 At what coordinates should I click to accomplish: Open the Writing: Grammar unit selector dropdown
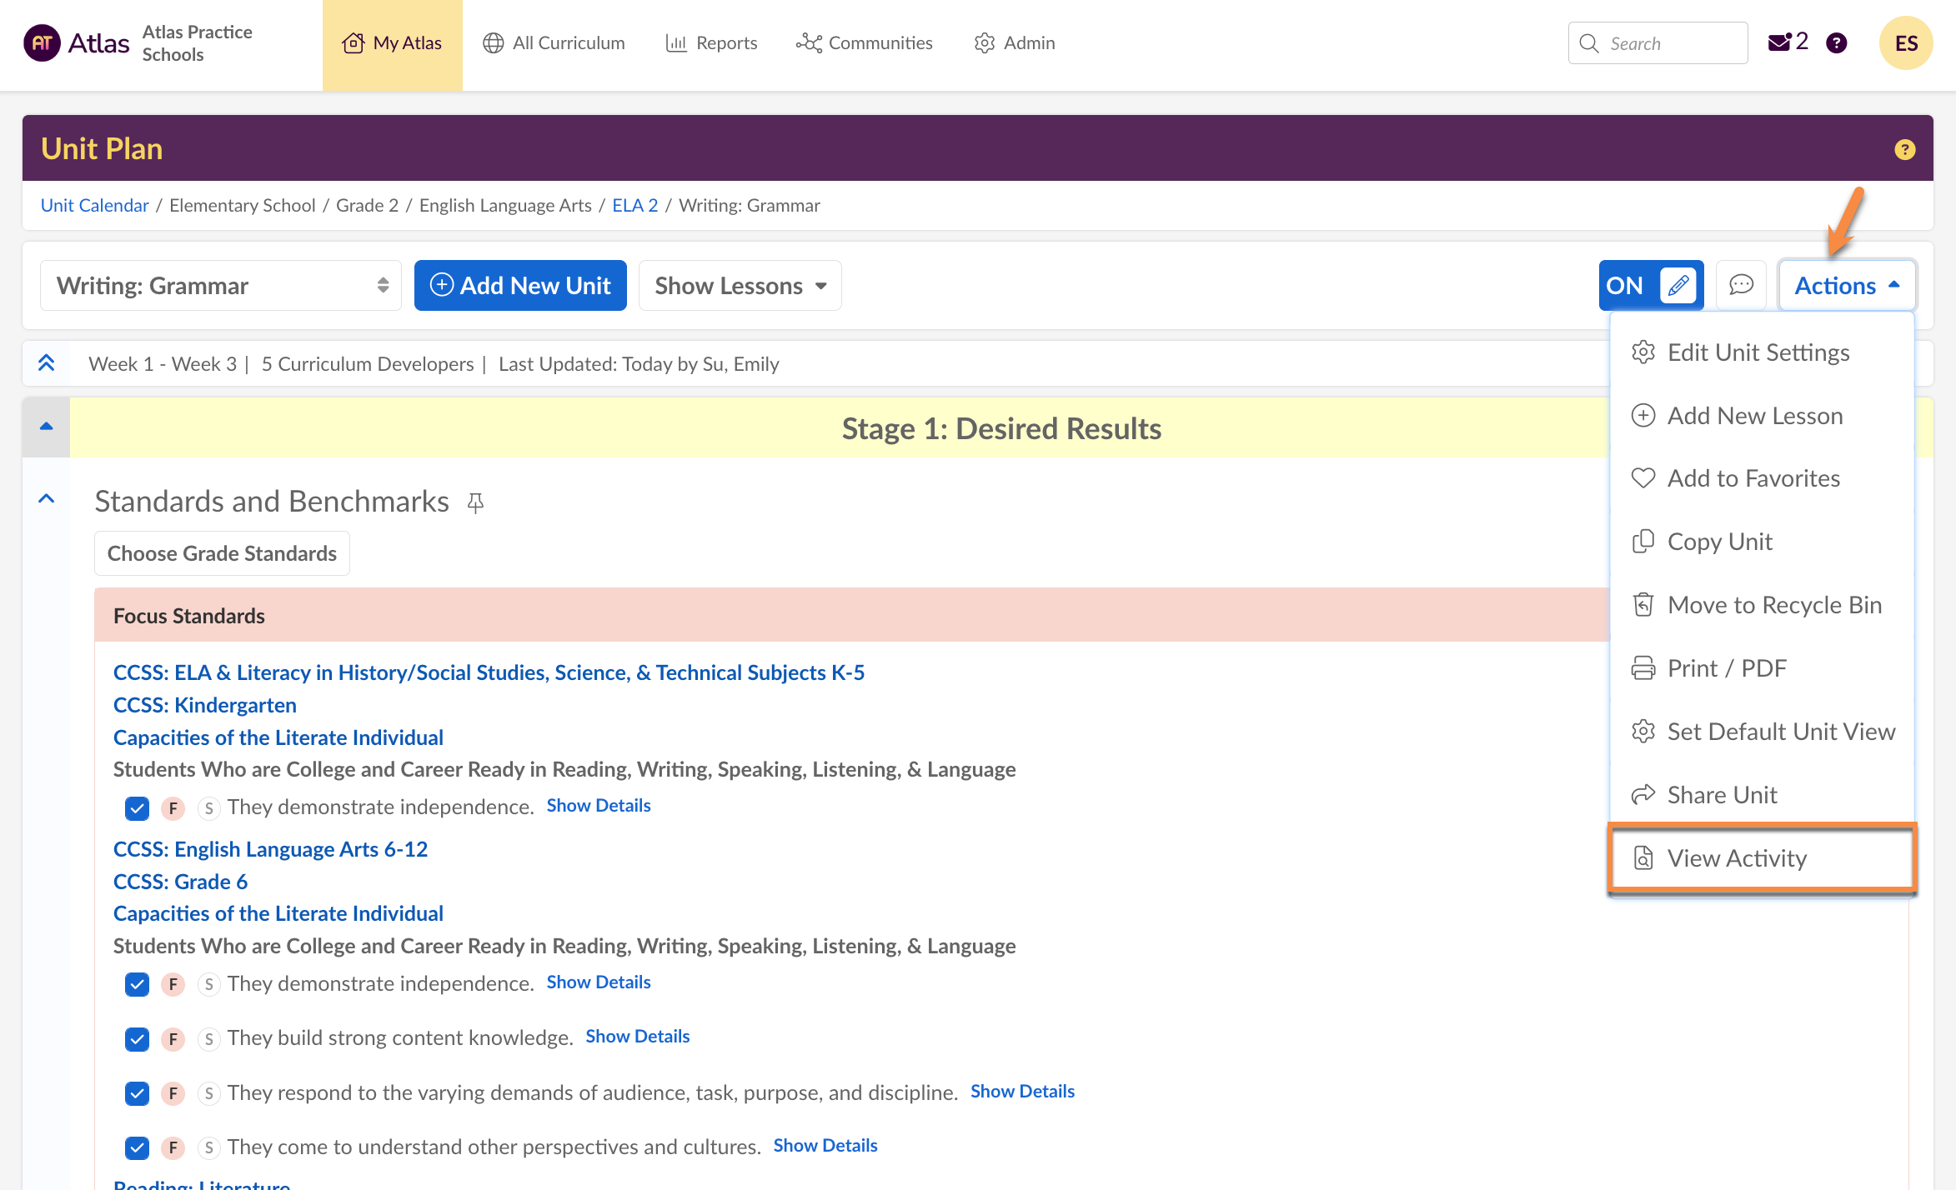tap(220, 286)
